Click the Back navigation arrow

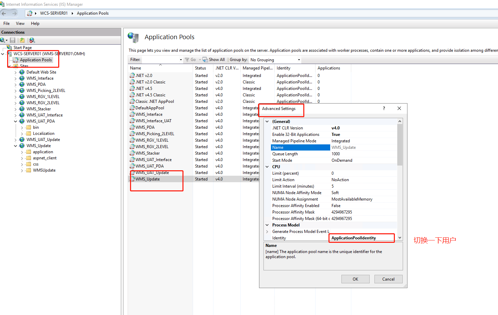(x=4, y=13)
